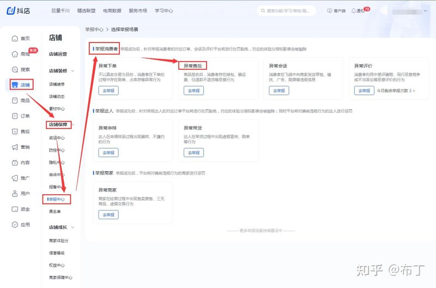
Task: Open 奖惩中心 submenu item
Action: click(57, 138)
